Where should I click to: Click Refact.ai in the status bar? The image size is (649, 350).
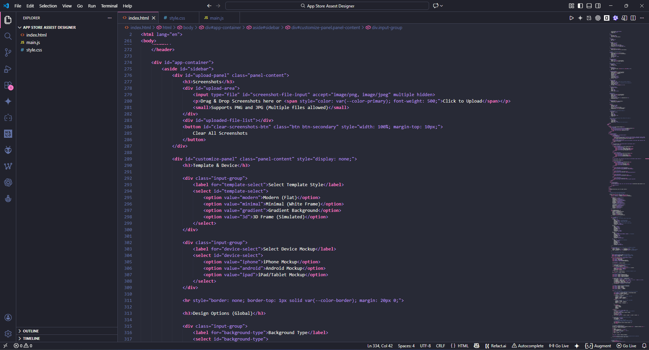496,346
